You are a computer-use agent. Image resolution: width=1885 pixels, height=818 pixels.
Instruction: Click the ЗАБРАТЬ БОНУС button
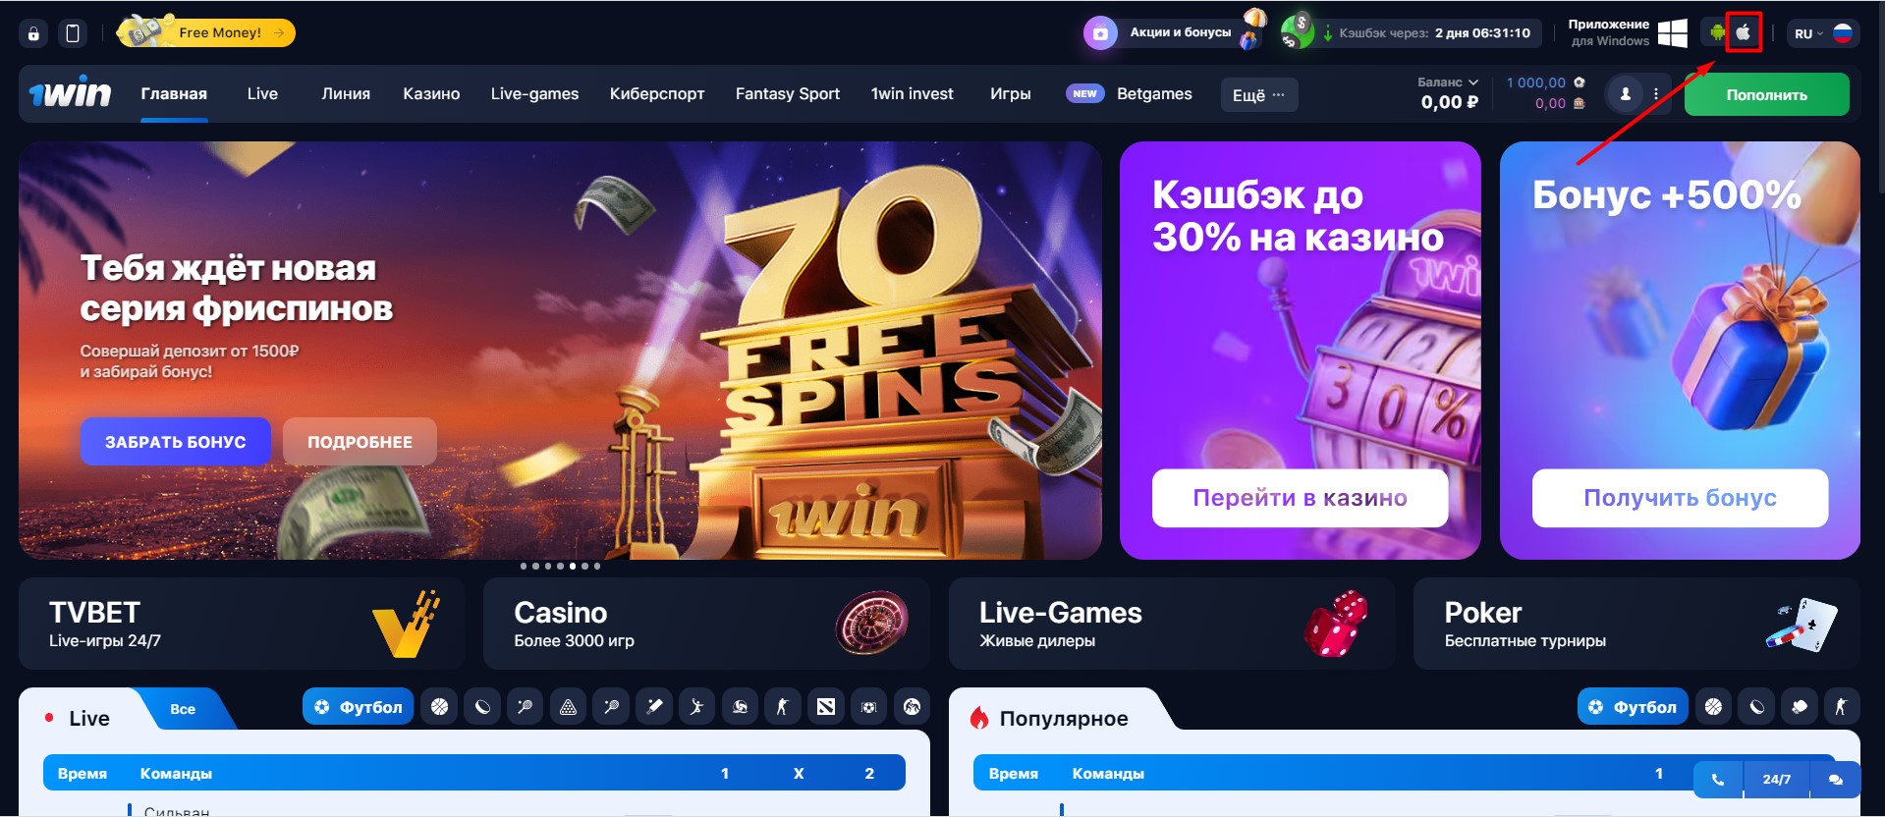pos(176,442)
